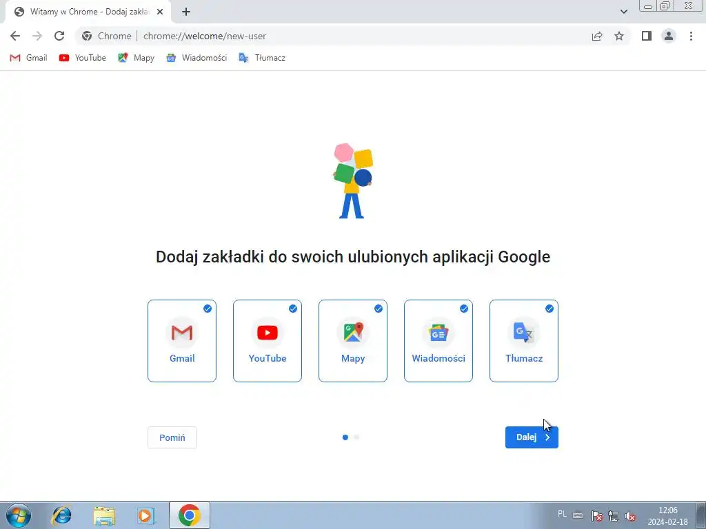Open the tab search dropdown arrow
Image resolution: width=706 pixels, height=529 pixels.
(x=623, y=12)
